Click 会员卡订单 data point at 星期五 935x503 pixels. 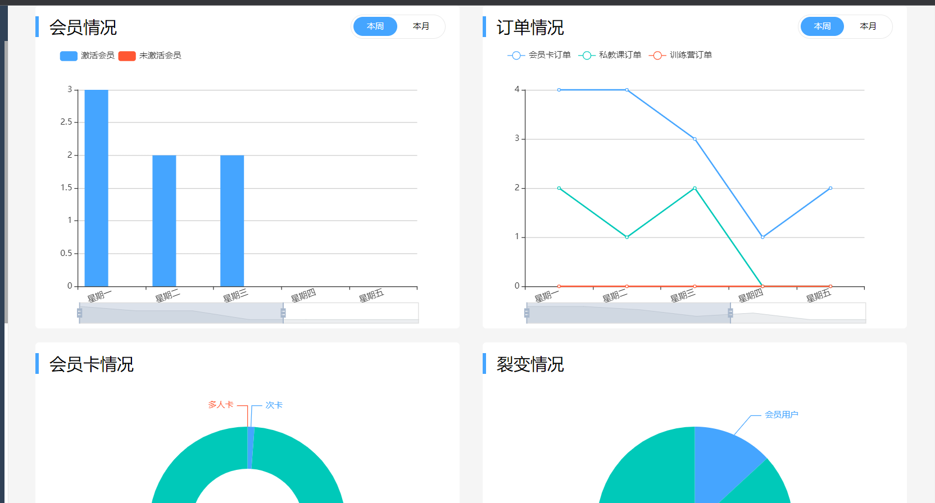[830, 188]
